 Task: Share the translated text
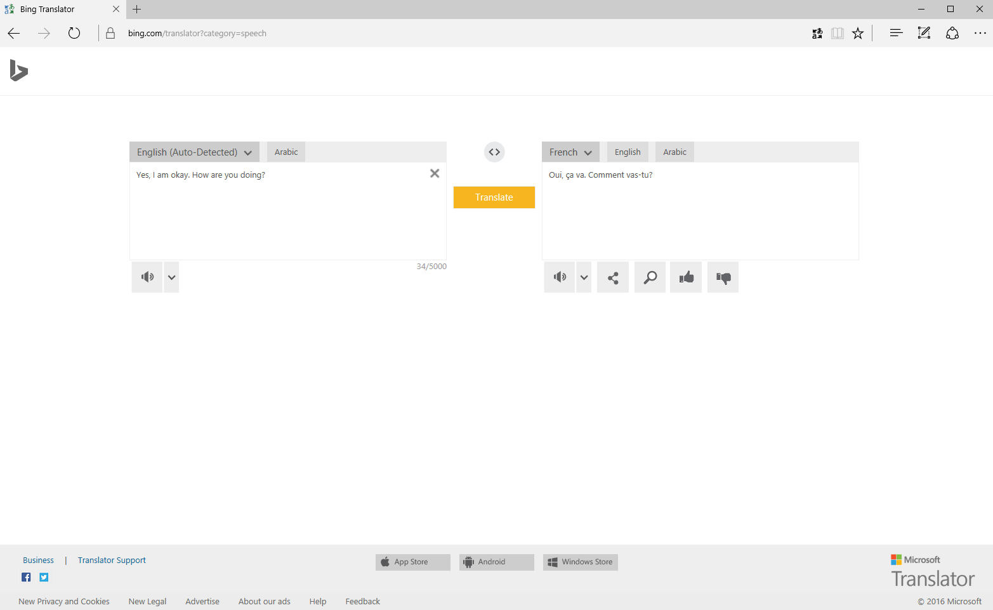[x=612, y=277]
